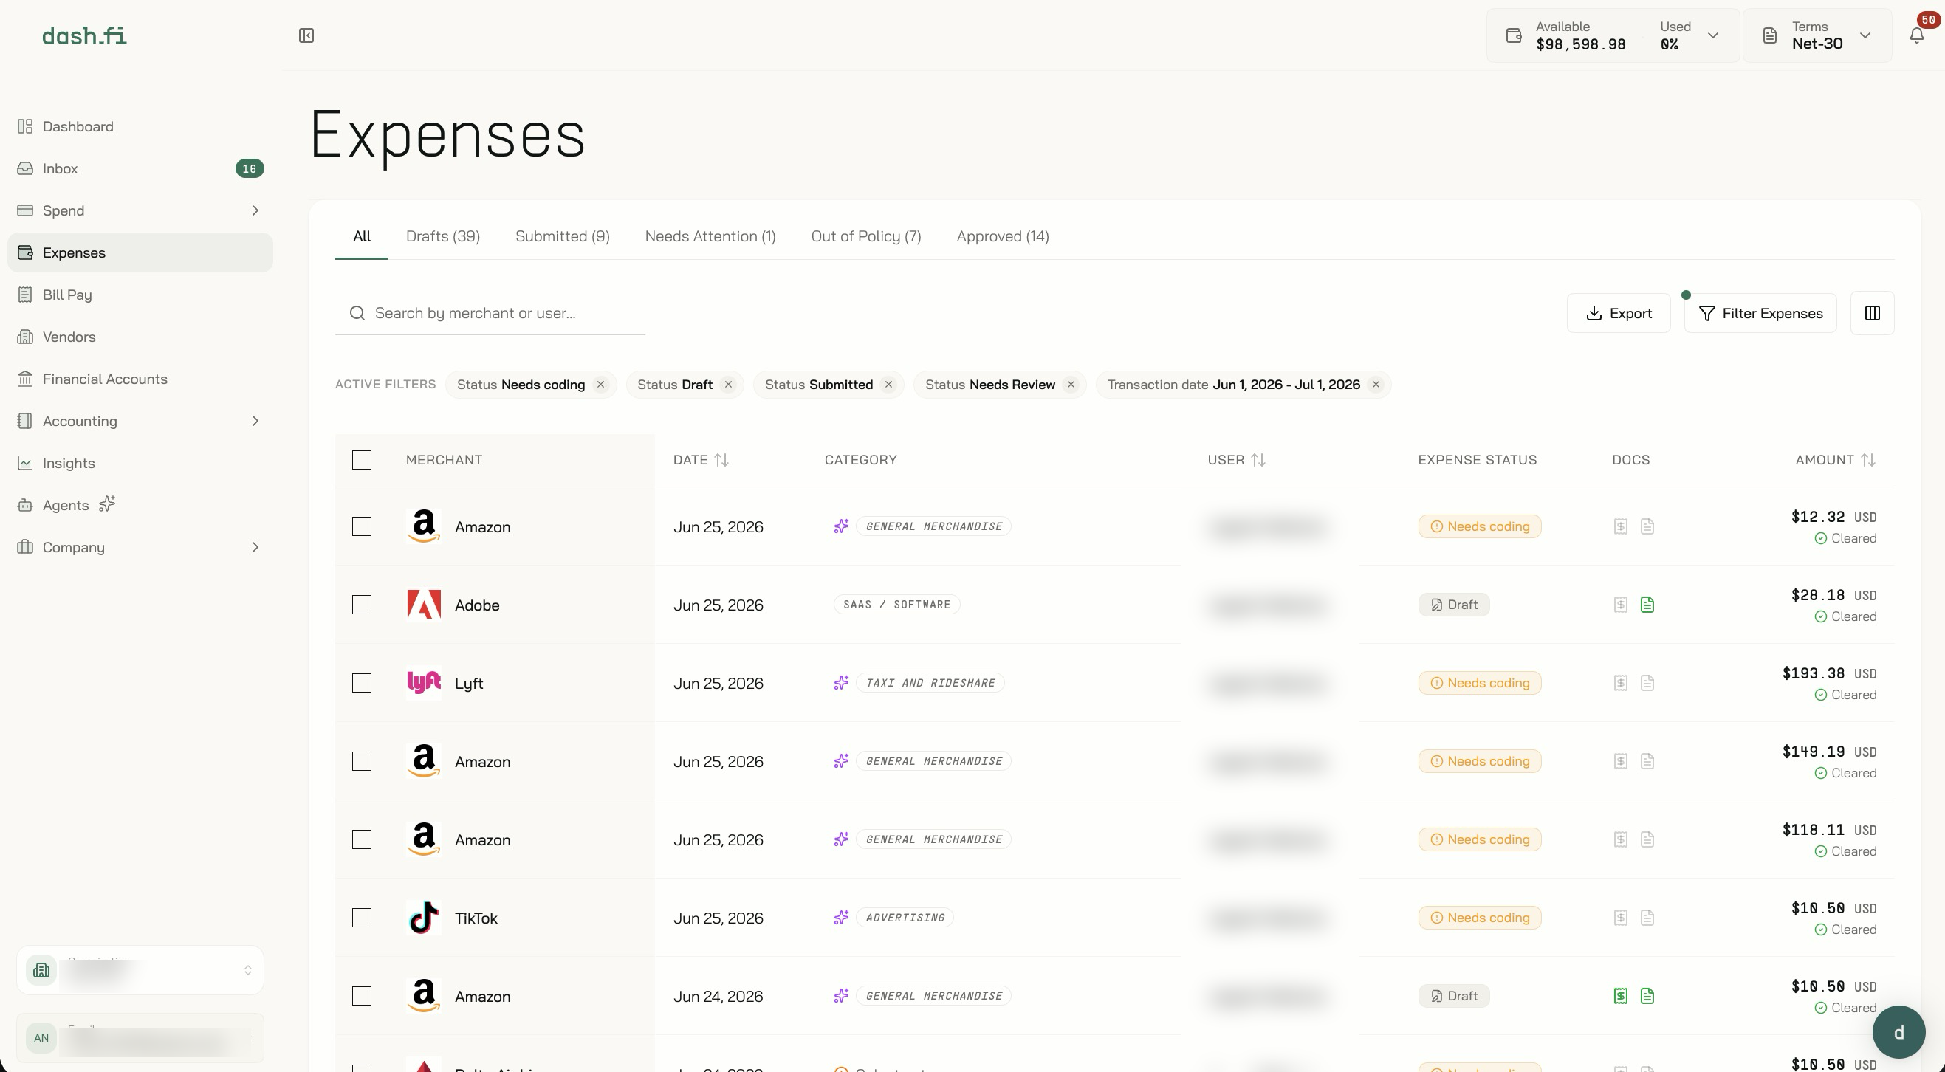Select the Jun 24 Amazon expense checkbox

pyautogui.click(x=362, y=997)
